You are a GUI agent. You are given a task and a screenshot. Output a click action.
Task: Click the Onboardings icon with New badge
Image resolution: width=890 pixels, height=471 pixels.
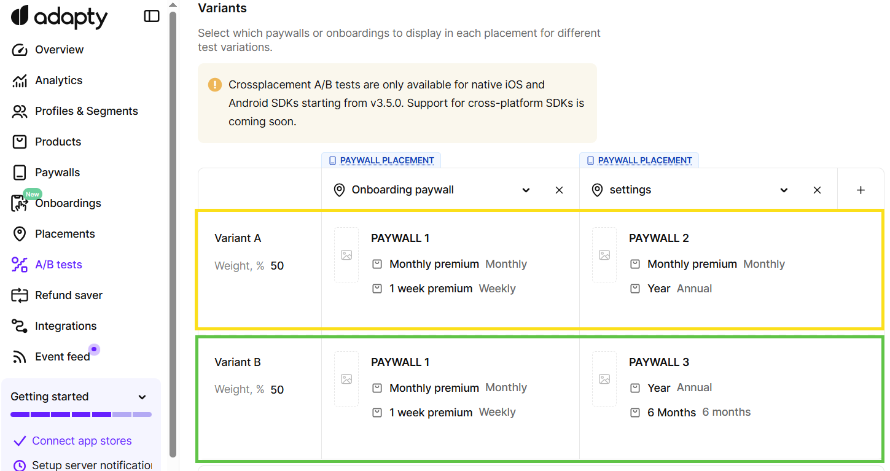pyautogui.click(x=20, y=203)
